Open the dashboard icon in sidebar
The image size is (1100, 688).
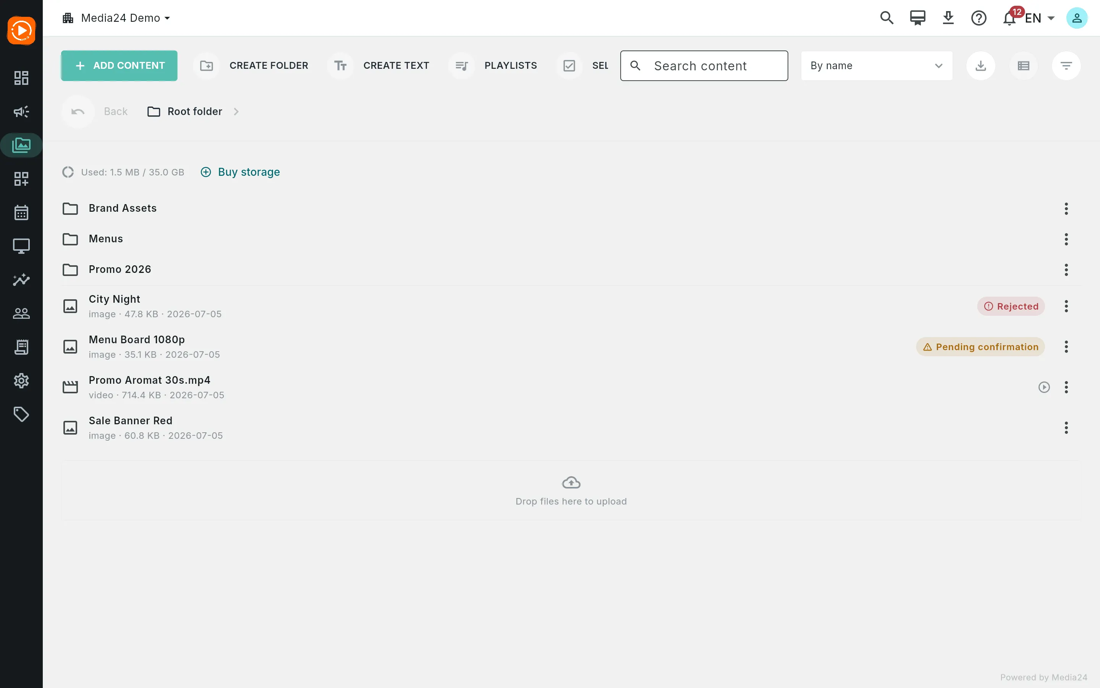click(21, 78)
